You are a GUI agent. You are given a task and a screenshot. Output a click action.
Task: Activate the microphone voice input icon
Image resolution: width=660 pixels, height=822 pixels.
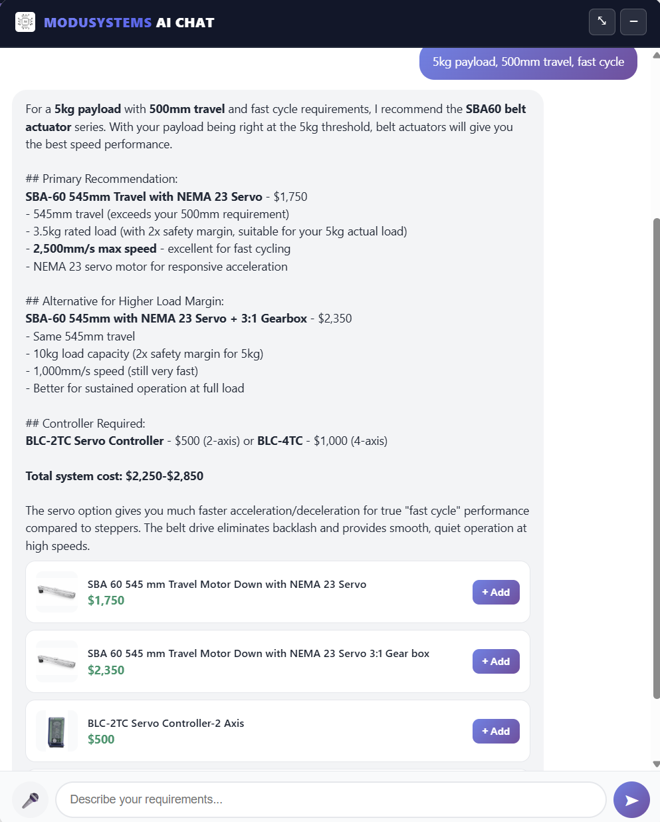point(30,800)
